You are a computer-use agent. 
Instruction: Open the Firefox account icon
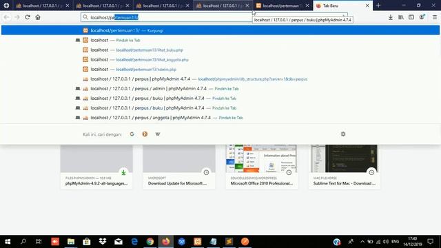[x=422, y=17]
